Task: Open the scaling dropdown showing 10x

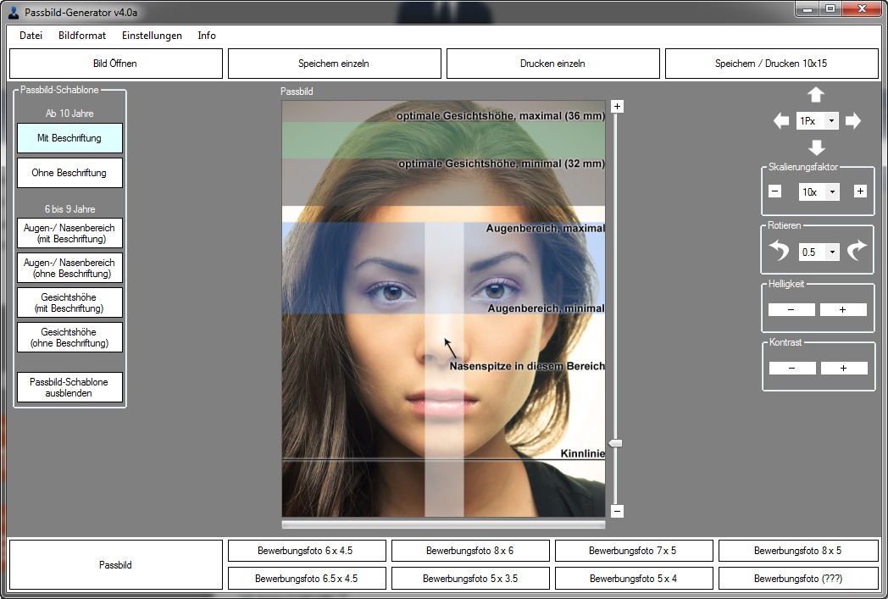Action: pyautogui.click(x=817, y=191)
